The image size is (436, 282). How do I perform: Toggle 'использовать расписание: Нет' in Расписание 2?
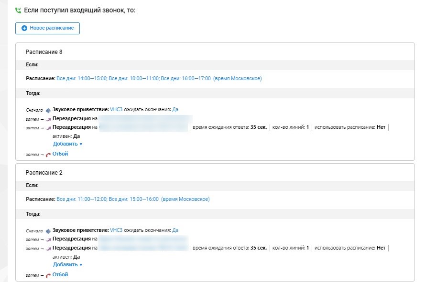(x=381, y=248)
